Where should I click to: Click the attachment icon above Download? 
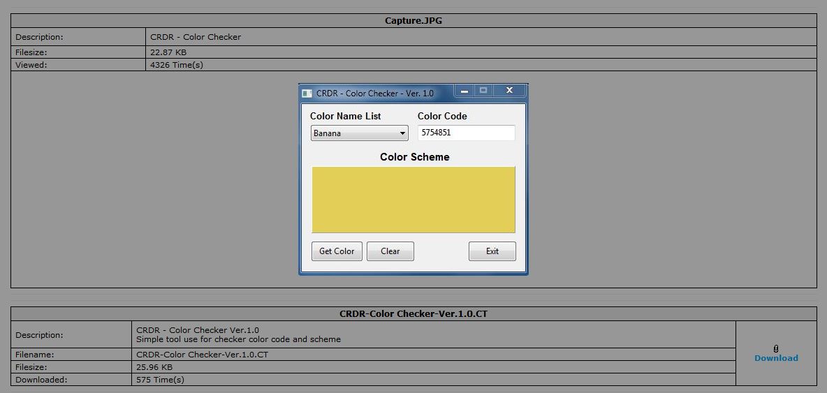click(776, 348)
